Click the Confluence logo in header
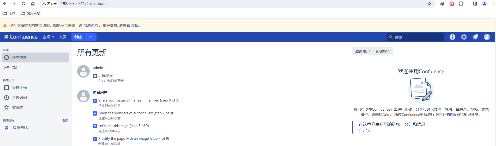The image size is (496, 146). coord(21,37)
